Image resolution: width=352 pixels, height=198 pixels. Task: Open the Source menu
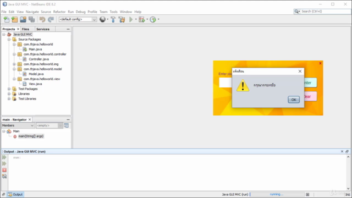(46, 12)
